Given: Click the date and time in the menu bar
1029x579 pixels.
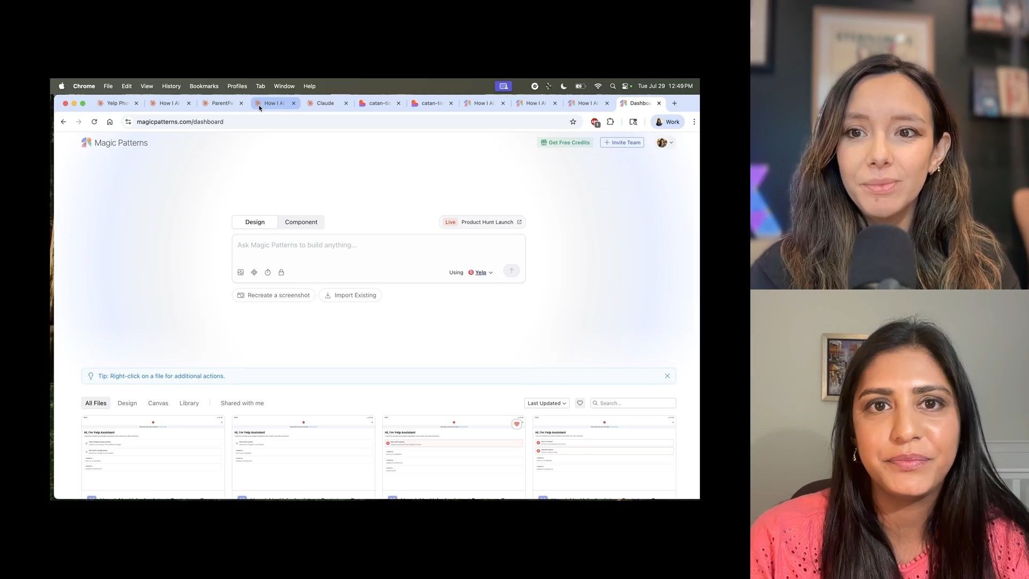Looking at the screenshot, I should pyautogui.click(x=665, y=86).
